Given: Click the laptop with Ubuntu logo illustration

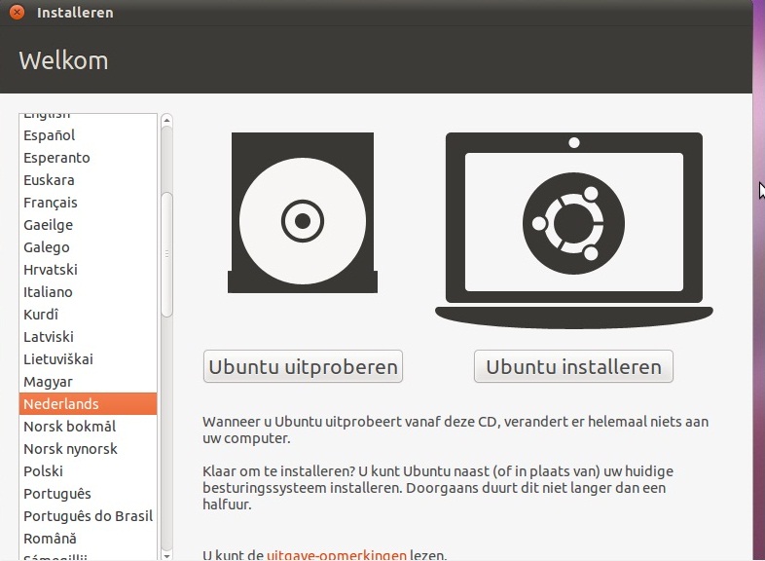Looking at the screenshot, I should [574, 230].
